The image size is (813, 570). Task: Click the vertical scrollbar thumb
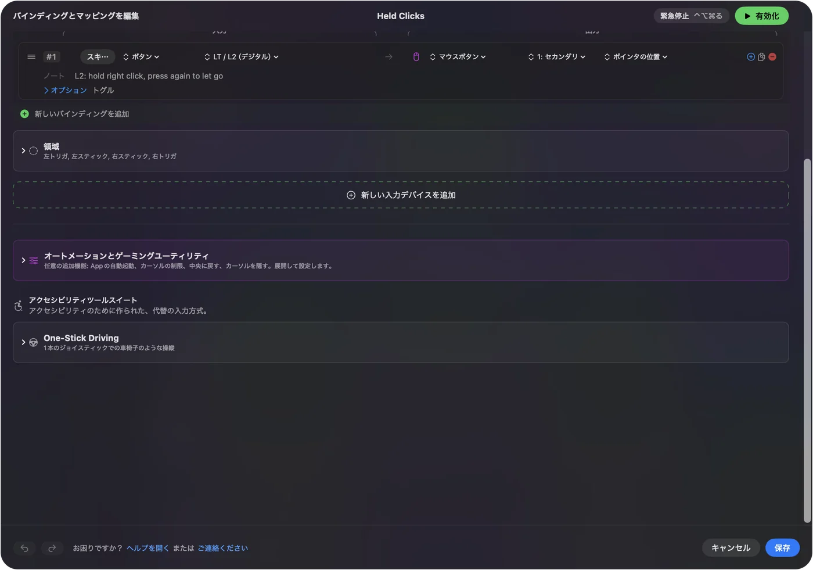click(807, 340)
